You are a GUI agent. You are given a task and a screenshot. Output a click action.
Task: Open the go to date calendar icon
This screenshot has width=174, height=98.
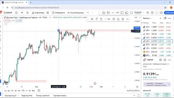pyautogui.click(x=39, y=91)
